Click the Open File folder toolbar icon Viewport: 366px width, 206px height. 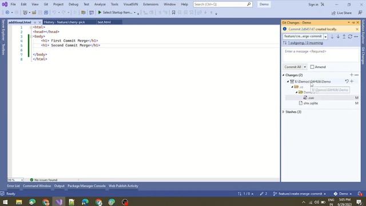coord(34,13)
